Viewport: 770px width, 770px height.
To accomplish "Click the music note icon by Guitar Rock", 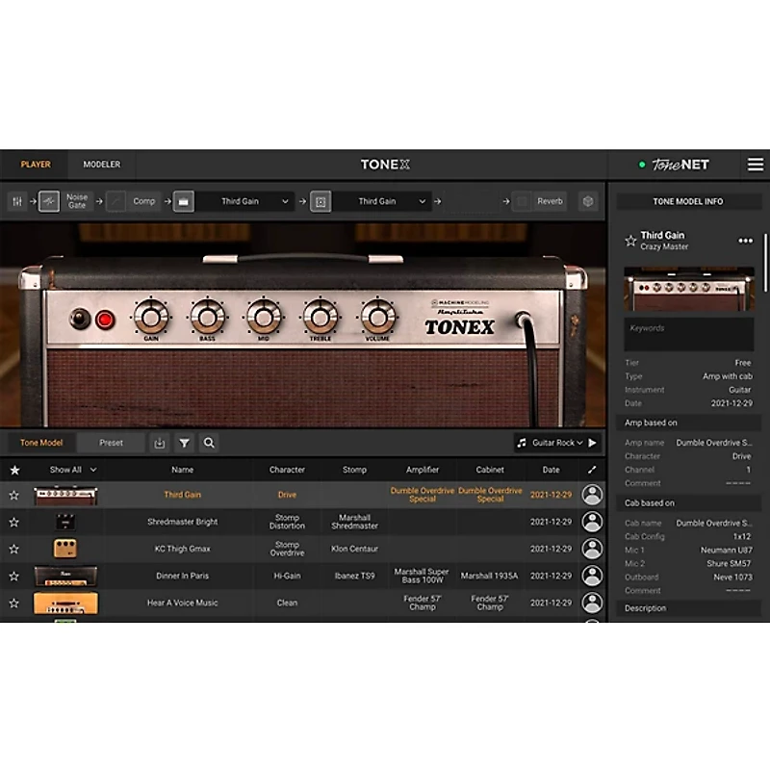I will (522, 443).
